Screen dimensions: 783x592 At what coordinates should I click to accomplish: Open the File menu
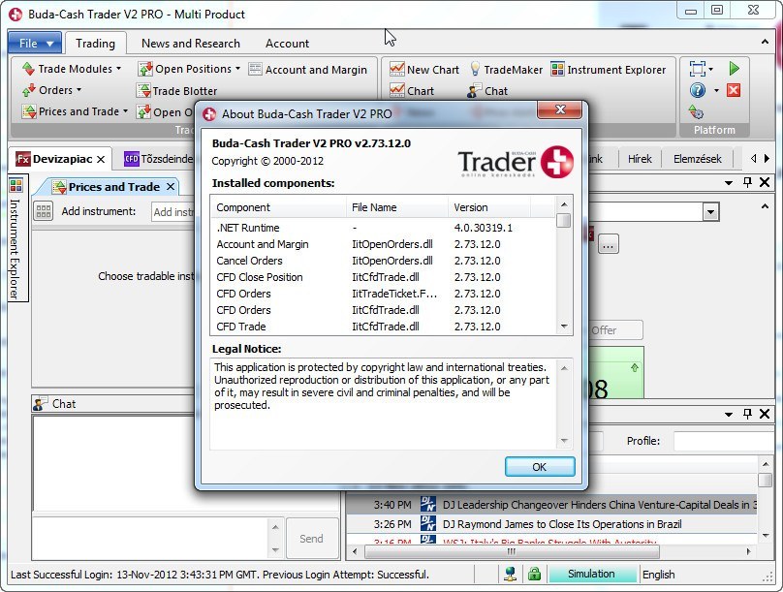click(34, 43)
